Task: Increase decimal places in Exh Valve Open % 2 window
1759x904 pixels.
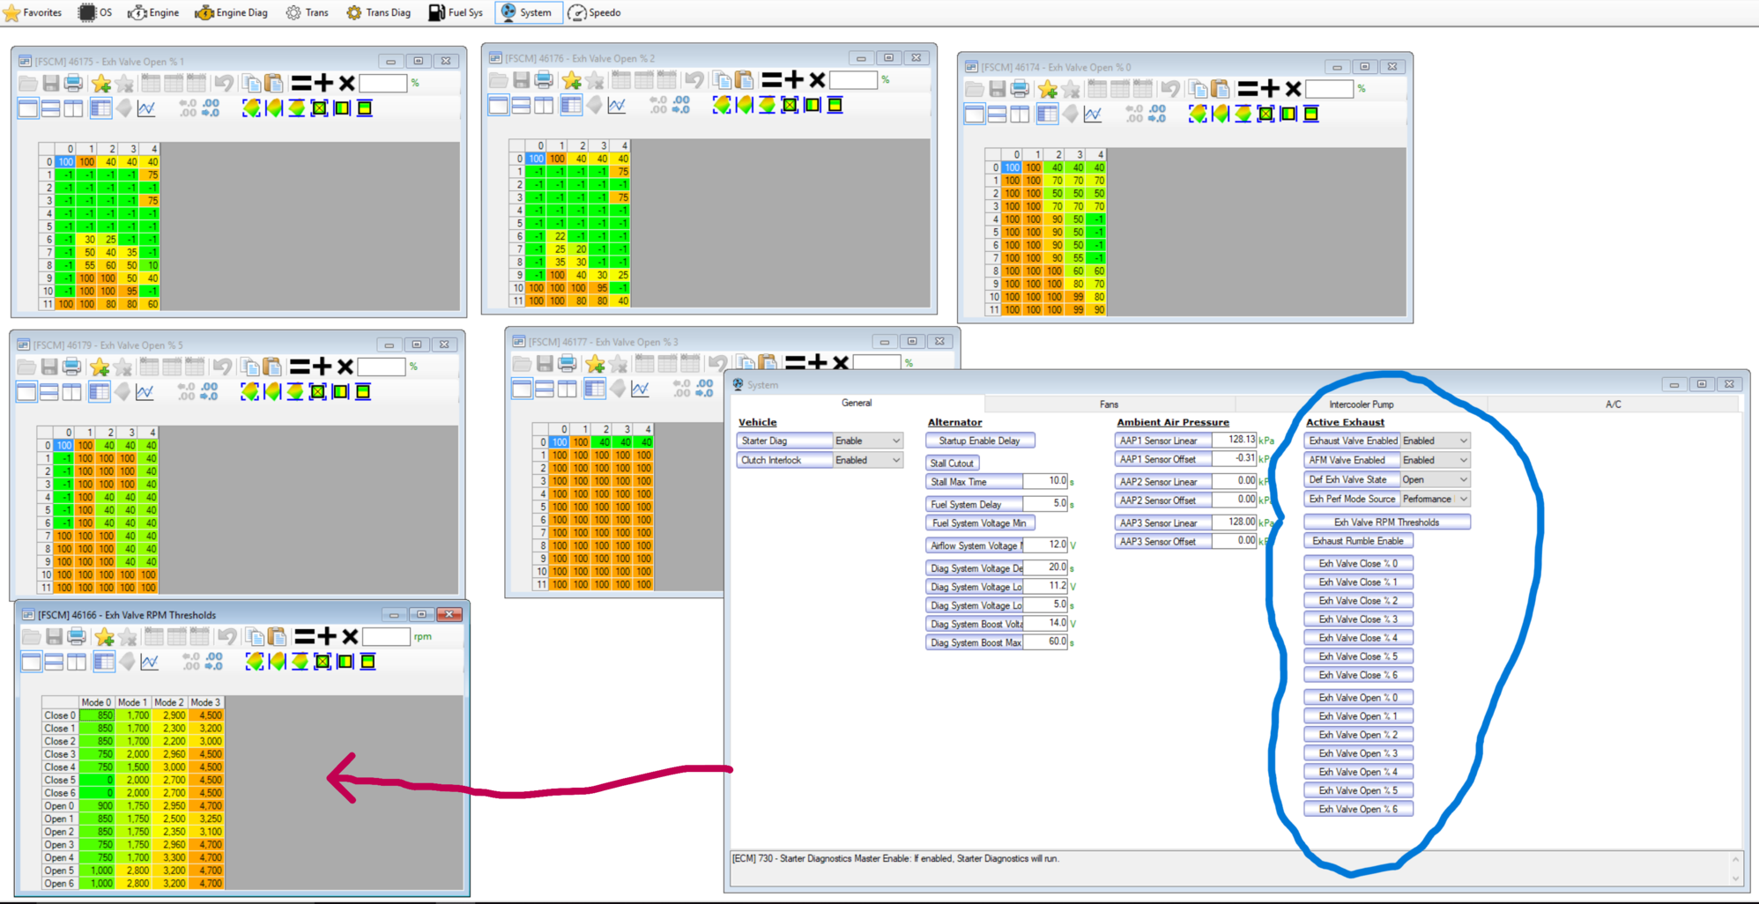Action: 658,105
